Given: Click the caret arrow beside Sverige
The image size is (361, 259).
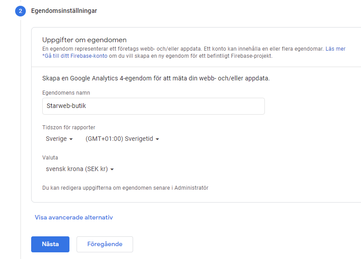Looking at the screenshot, I should pos(71,139).
